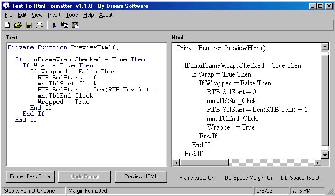335x196 pixels.
Task: Open the Tools menu
Action: pos(72,15)
